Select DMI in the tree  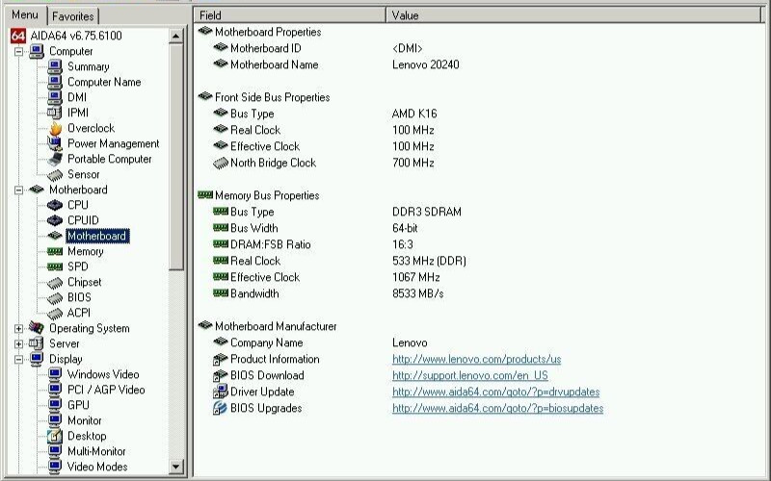[77, 98]
